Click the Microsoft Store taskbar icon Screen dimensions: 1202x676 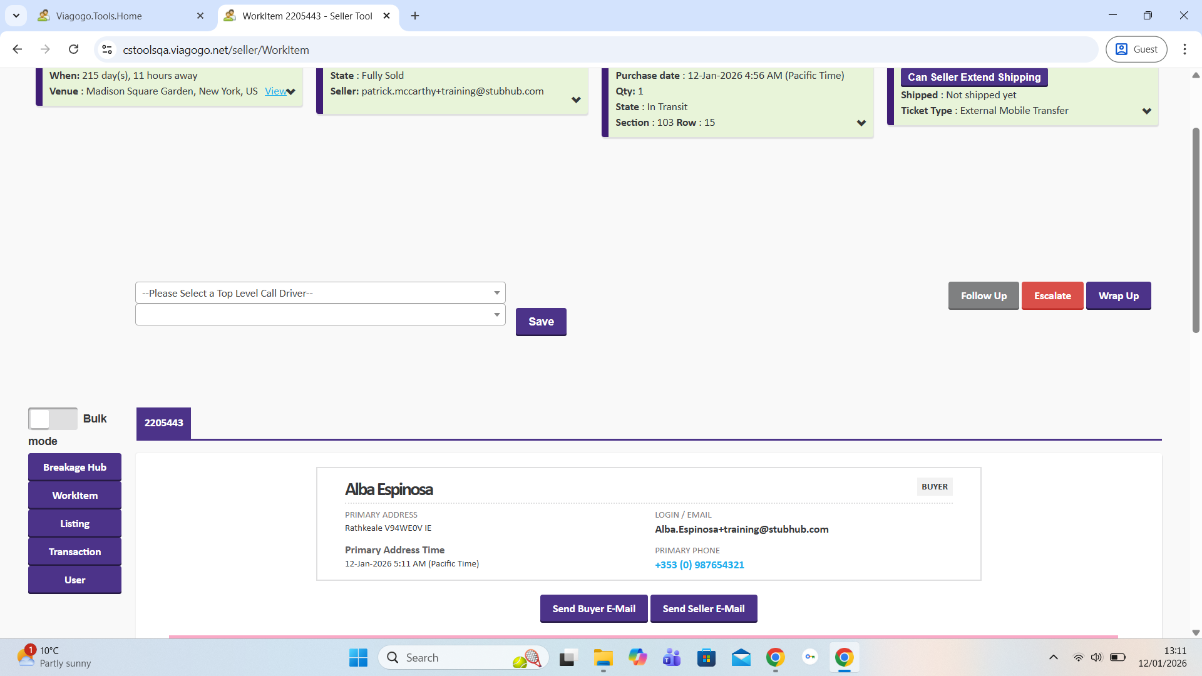(x=706, y=658)
